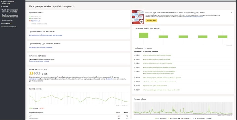Screen dimensions: 237x120
Task: Toggle HTTP-коды 4XX legend item
Action: [x=187, y=119]
